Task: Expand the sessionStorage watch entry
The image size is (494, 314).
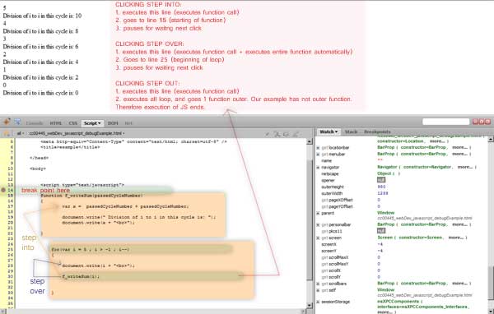Action: [x=318, y=302]
